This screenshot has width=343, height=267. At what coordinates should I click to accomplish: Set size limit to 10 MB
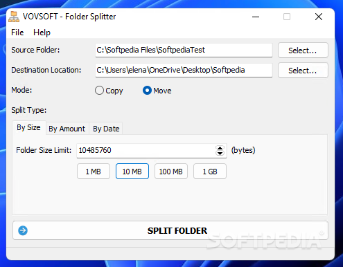point(132,172)
